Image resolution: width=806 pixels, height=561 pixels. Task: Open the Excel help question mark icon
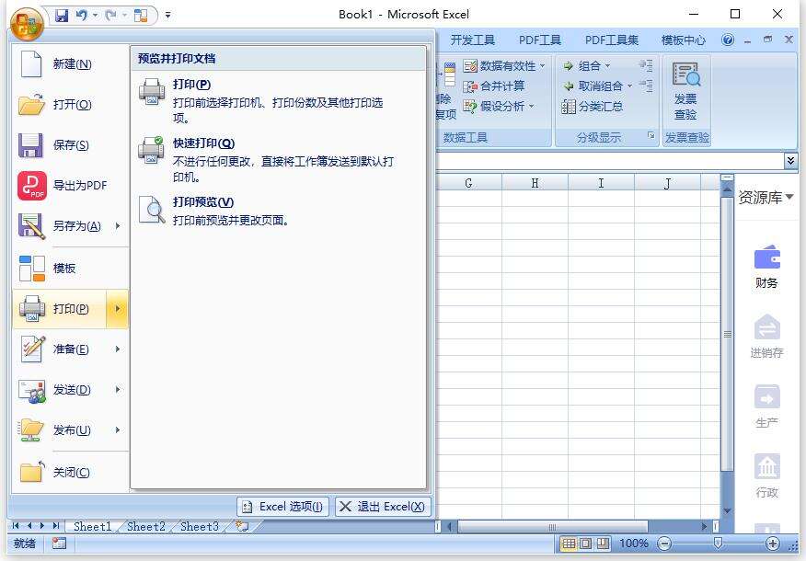[x=728, y=40]
